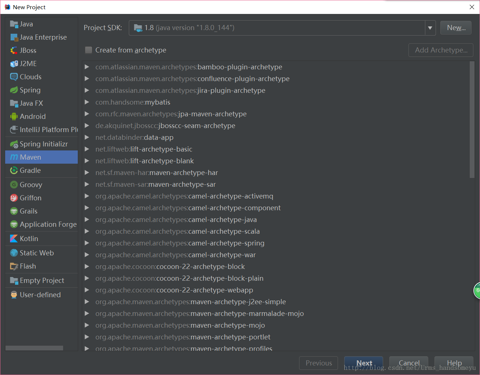
Task: Select cocoon-22-archetype-webapp row
Action: [276, 290]
